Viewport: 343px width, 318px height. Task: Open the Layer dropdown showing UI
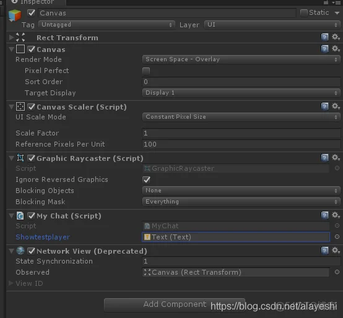point(272,25)
